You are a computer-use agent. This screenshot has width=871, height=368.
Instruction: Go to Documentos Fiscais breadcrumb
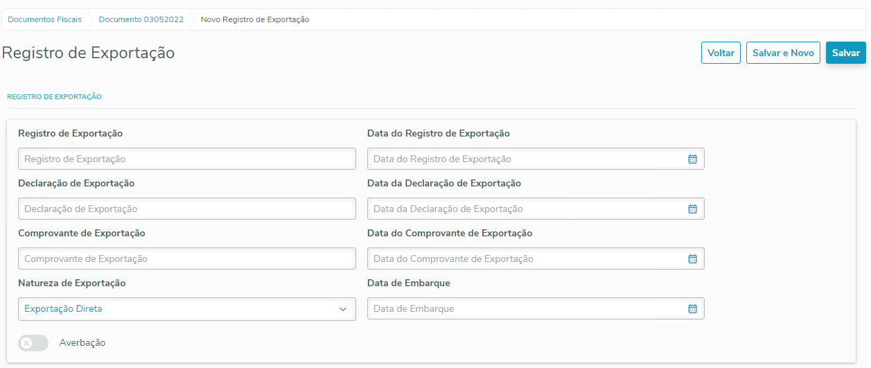(x=44, y=19)
